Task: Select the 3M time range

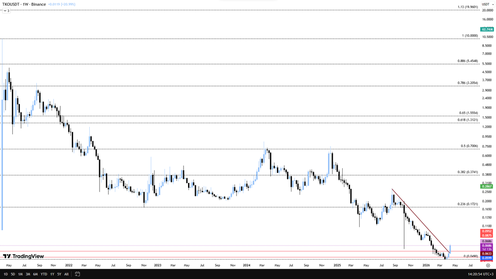Action: coord(28,274)
